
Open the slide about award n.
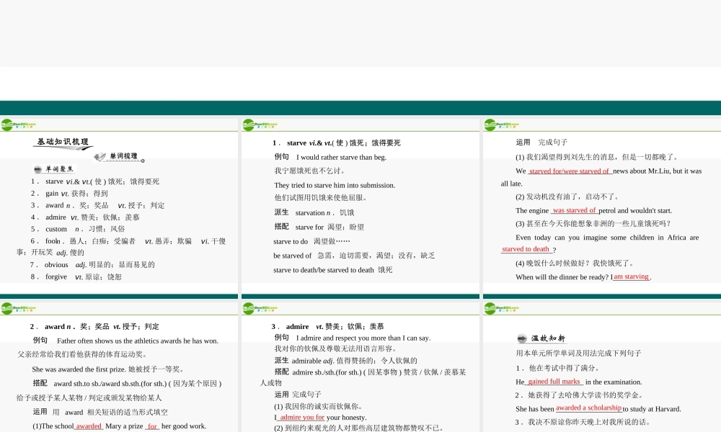[119, 366]
